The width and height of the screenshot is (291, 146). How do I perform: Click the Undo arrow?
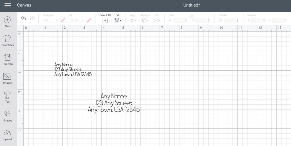[x=24, y=19]
